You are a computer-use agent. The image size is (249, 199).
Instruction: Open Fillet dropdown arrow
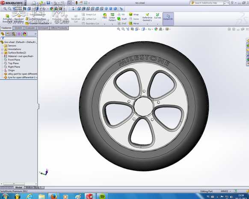pyautogui.click(x=105, y=24)
